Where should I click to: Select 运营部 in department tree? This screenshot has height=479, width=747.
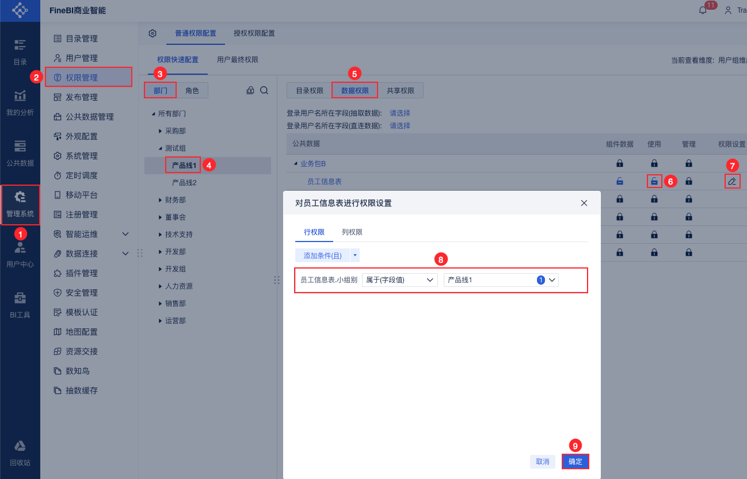click(x=176, y=321)
